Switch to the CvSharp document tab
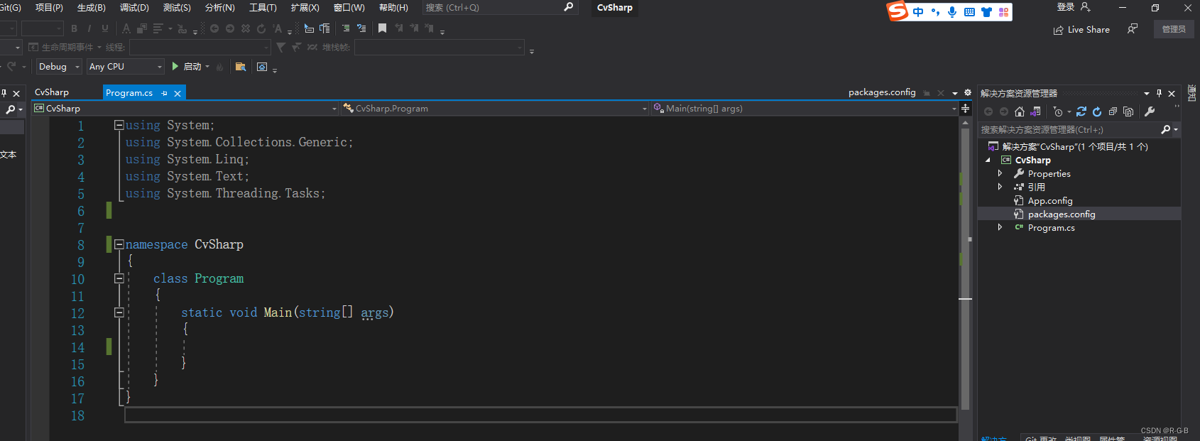The height and width of the screenshot is (441, 1200). [52, 92]
